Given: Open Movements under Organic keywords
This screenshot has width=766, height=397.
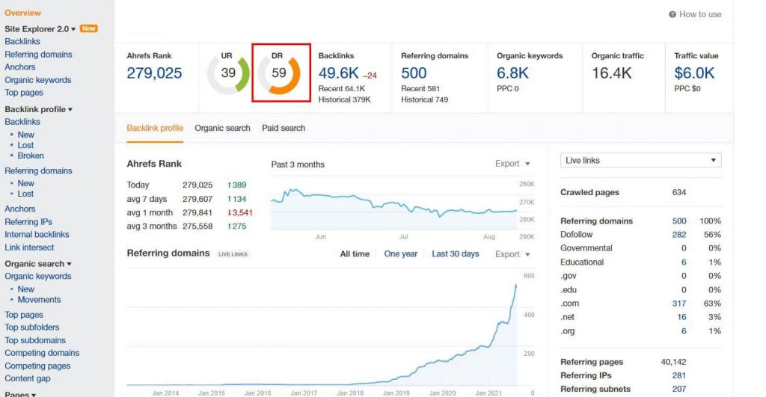Looking at the screenshot, I should 39,300.
